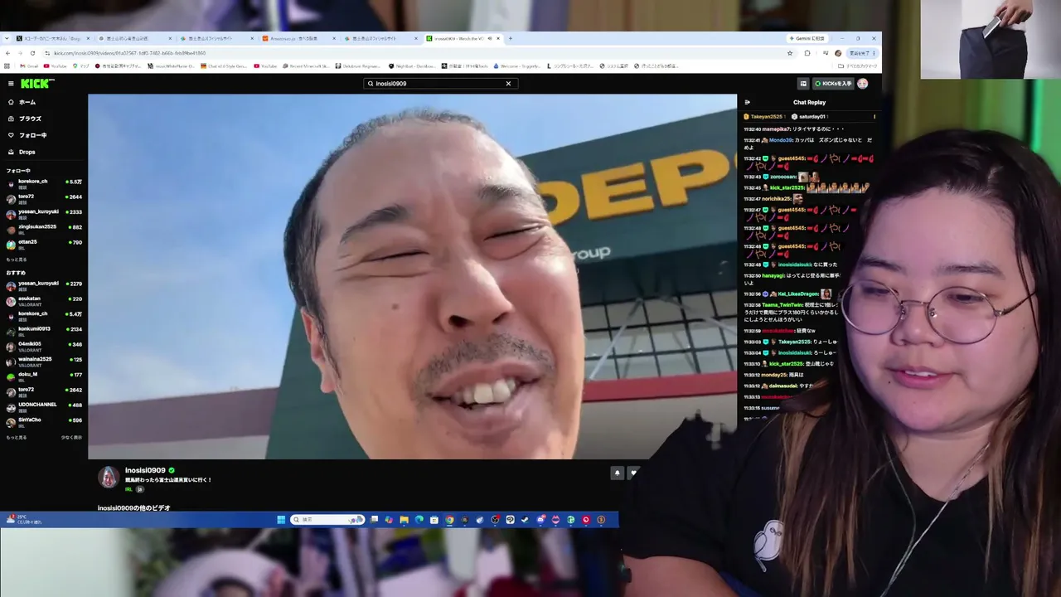Image resolution: width=1061 pixels, height=597 pixels.
Task: Click the Chat Replay header
Action: [809, 103]
